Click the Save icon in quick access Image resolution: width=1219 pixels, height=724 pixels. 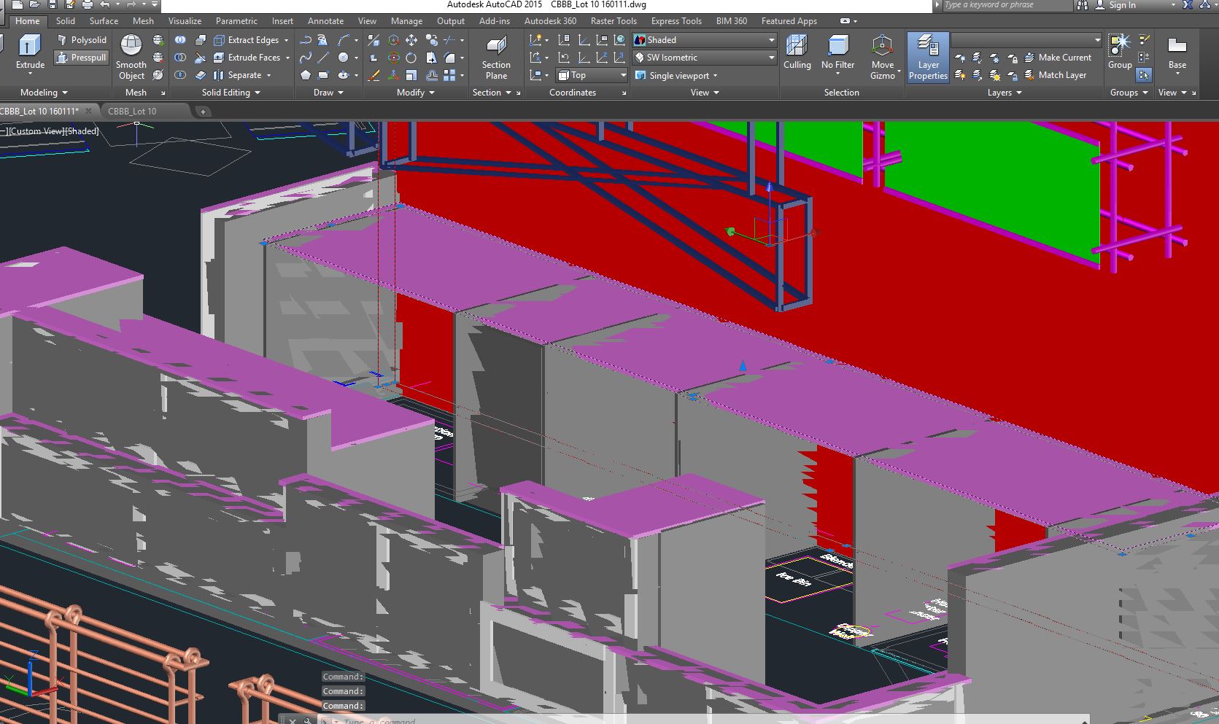tap(52, 5)
